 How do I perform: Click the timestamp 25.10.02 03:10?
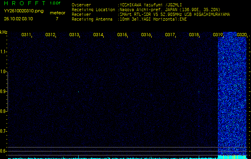(x=18, y=19)
